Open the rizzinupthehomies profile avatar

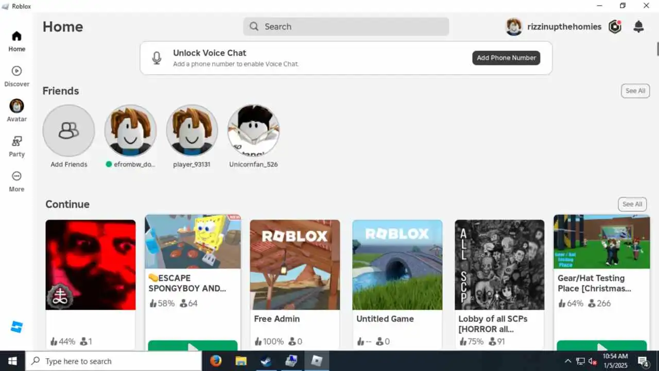tap(514, 27)
